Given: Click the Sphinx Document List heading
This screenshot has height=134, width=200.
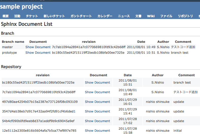Looking at the screenshot, I should coord(27,24).
